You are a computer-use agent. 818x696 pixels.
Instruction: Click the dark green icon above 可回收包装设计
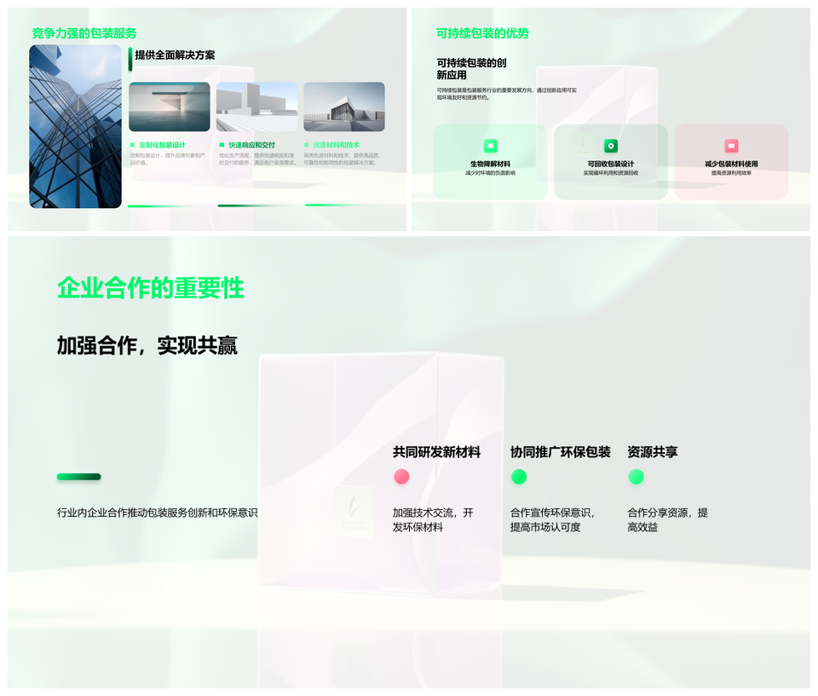coord(610,146)
